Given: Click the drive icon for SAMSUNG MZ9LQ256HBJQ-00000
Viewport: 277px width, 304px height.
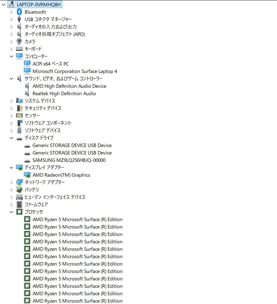Looking at the screenshot, I should (x=27, y=161).
